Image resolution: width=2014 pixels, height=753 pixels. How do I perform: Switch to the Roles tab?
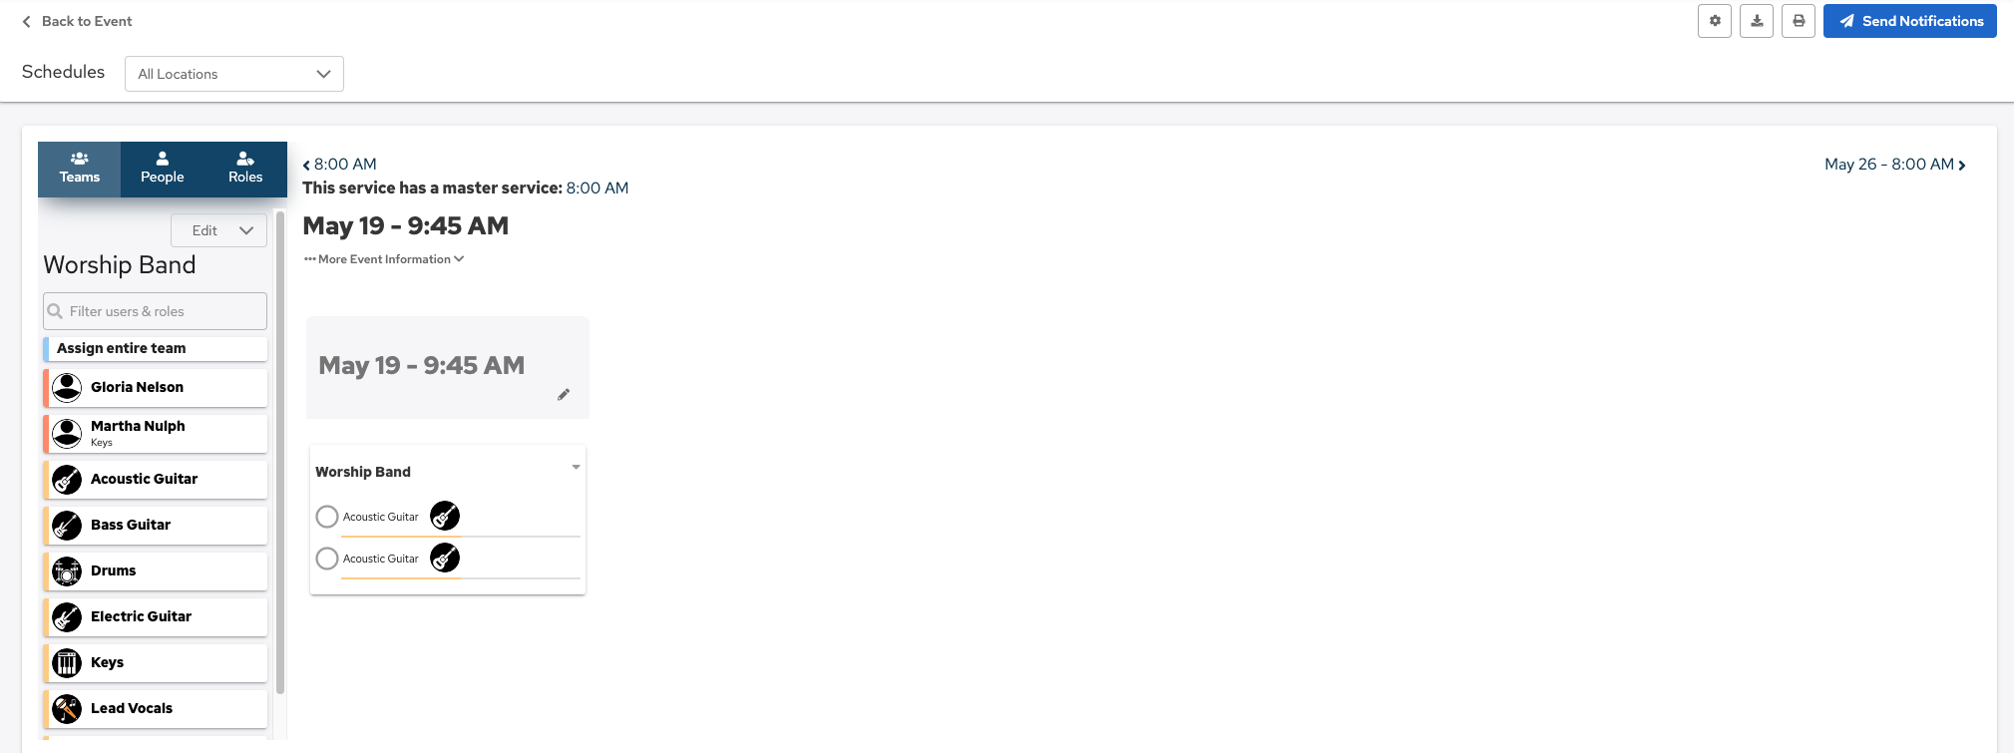pyautogui.click(x=245, y=169)
